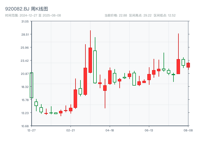
Task: Click the 区间低点: 12.52 label
Action: pyautogui.click(x=165, y=15)
